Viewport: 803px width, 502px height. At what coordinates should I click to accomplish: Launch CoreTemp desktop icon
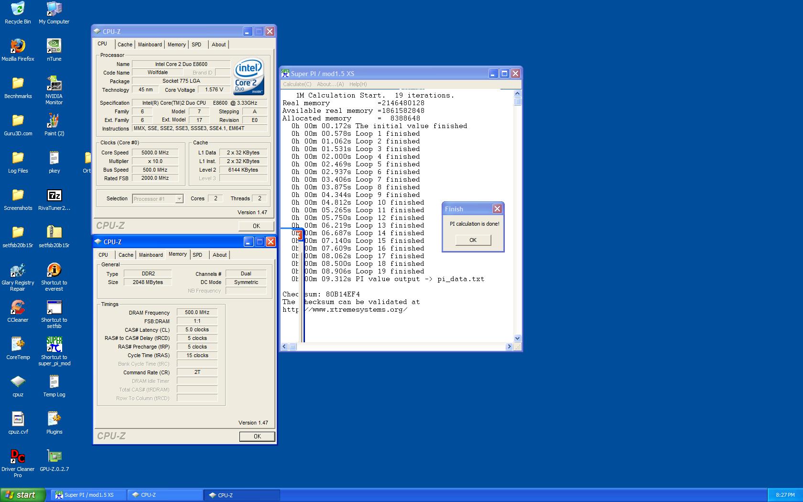pyautogui.click(x=18, y=349)
